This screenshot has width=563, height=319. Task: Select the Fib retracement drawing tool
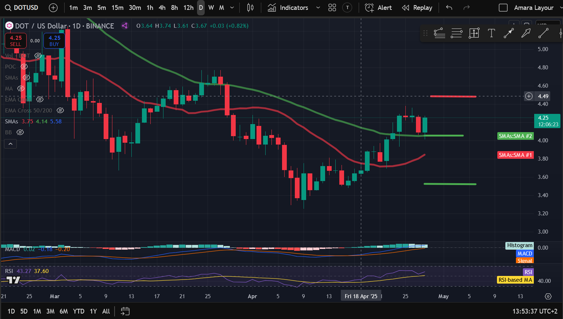pyautogui.click(x=439, y=33)
